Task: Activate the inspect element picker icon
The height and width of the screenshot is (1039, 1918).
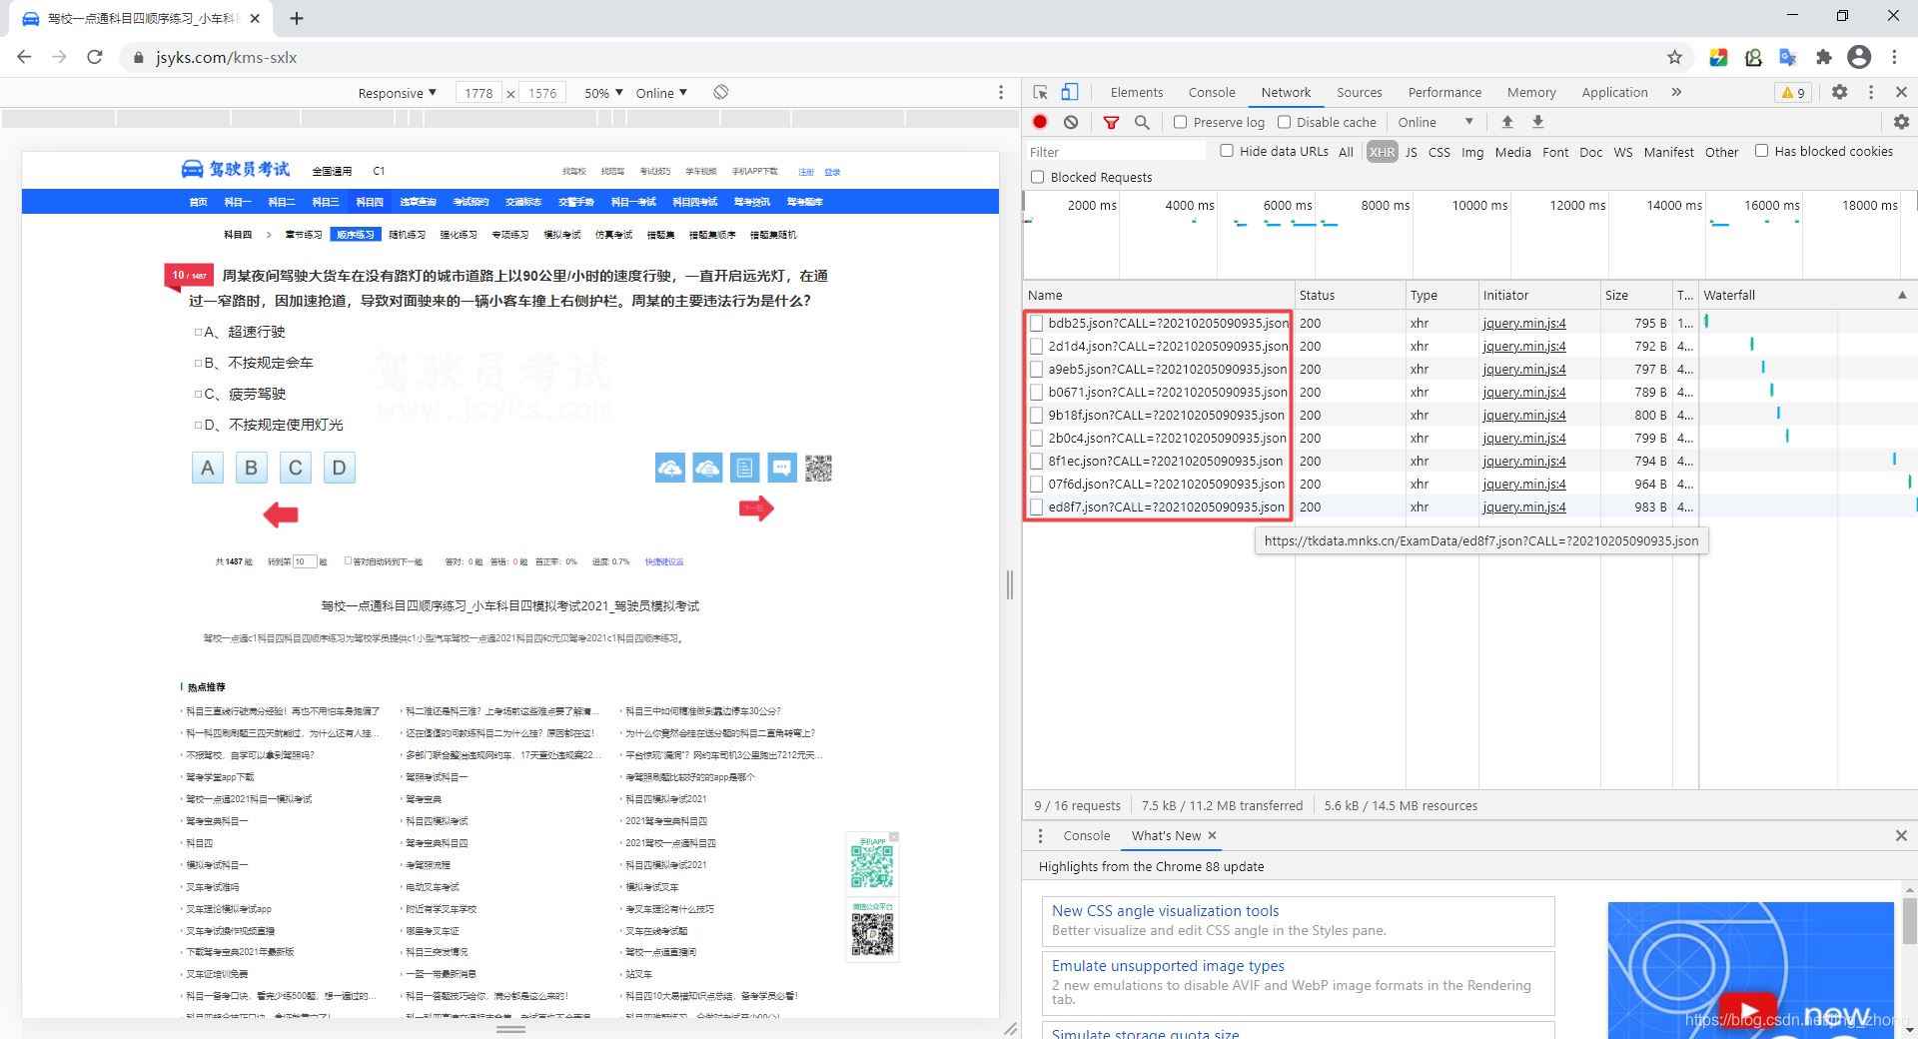Action: tap(1040, 92)
